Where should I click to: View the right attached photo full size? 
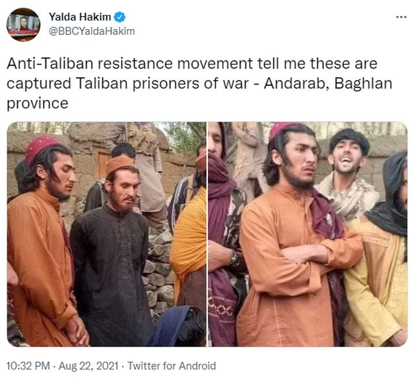click(308, 234)
